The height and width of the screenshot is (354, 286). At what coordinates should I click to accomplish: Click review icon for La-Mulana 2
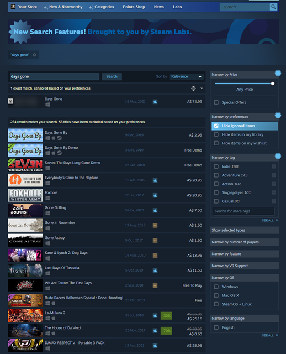(155, 315)
